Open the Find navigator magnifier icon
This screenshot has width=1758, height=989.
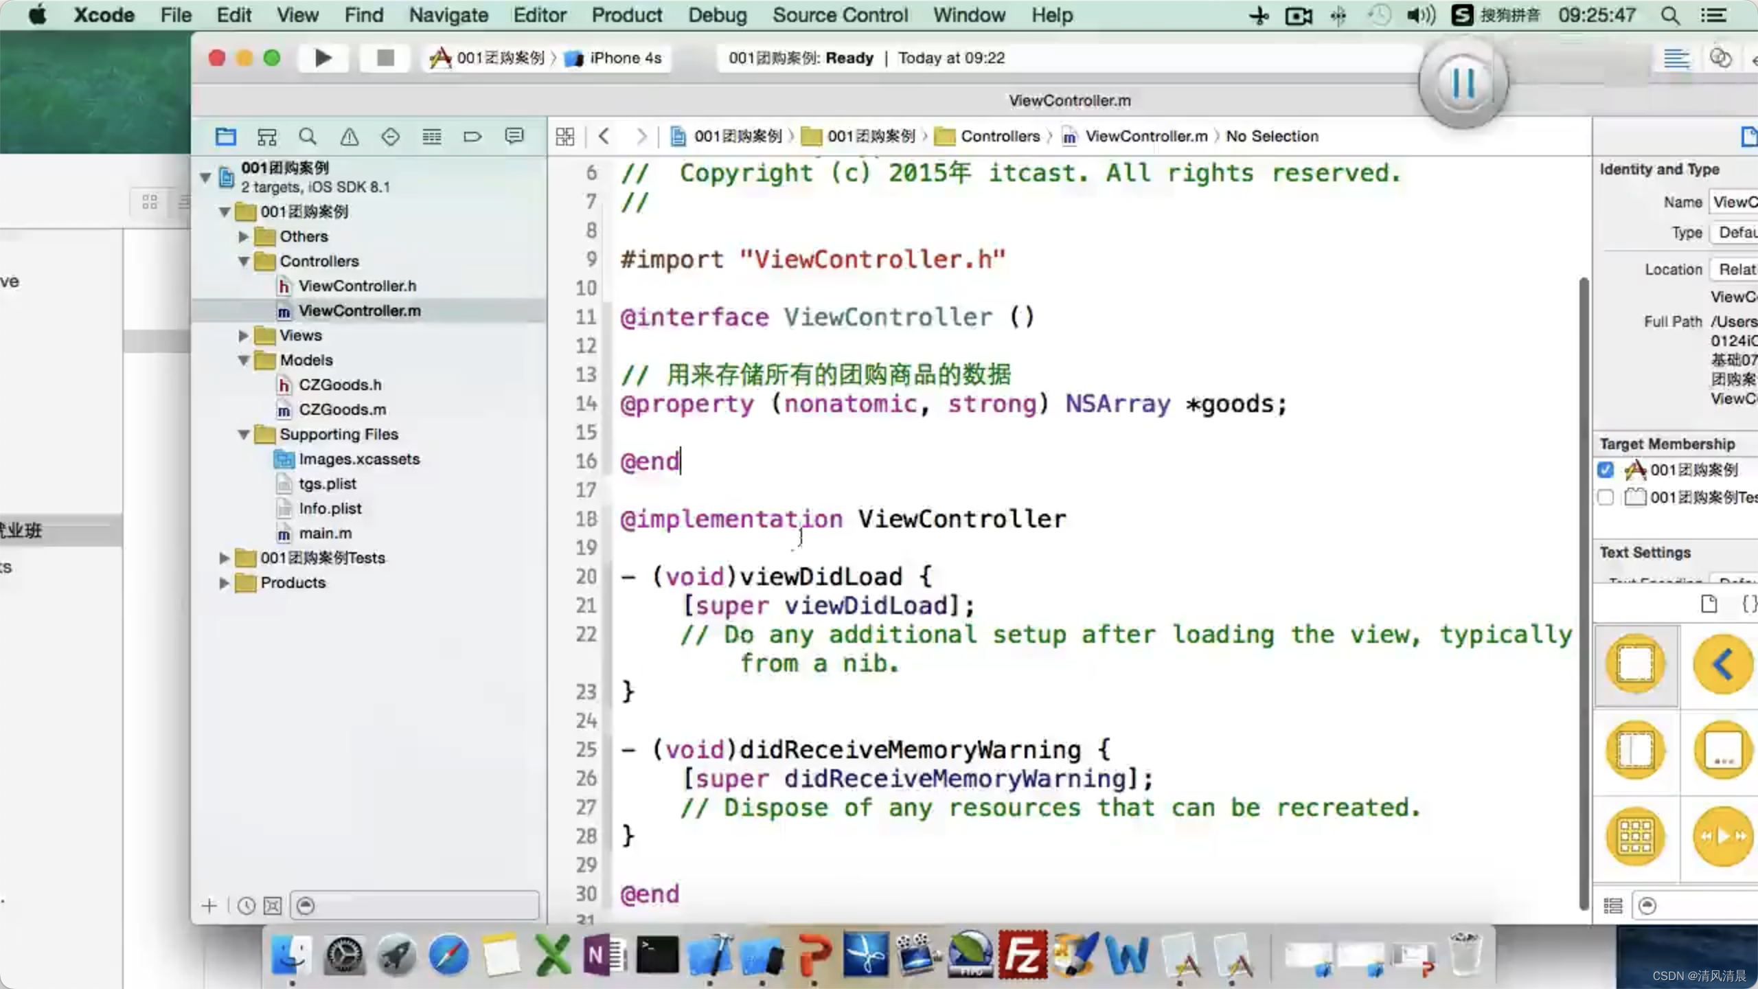pos(308,137)
